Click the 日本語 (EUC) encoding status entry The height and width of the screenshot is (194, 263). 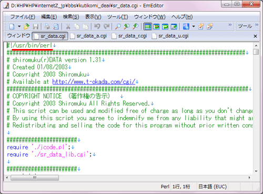(x=213, y=187)
